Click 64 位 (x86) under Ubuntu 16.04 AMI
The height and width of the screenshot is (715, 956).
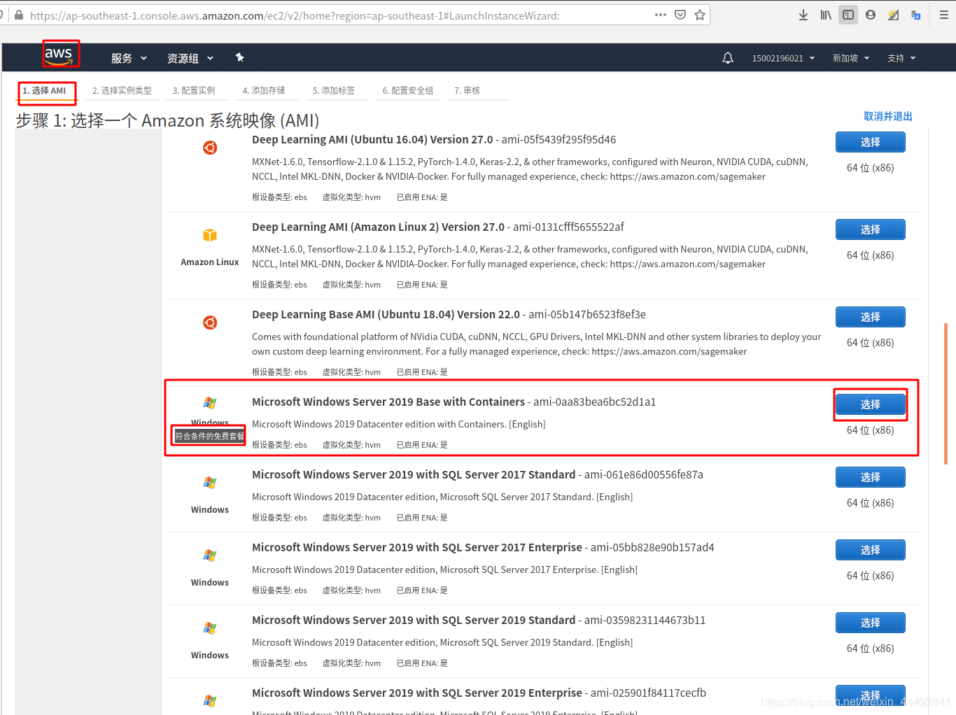(871, 168)
